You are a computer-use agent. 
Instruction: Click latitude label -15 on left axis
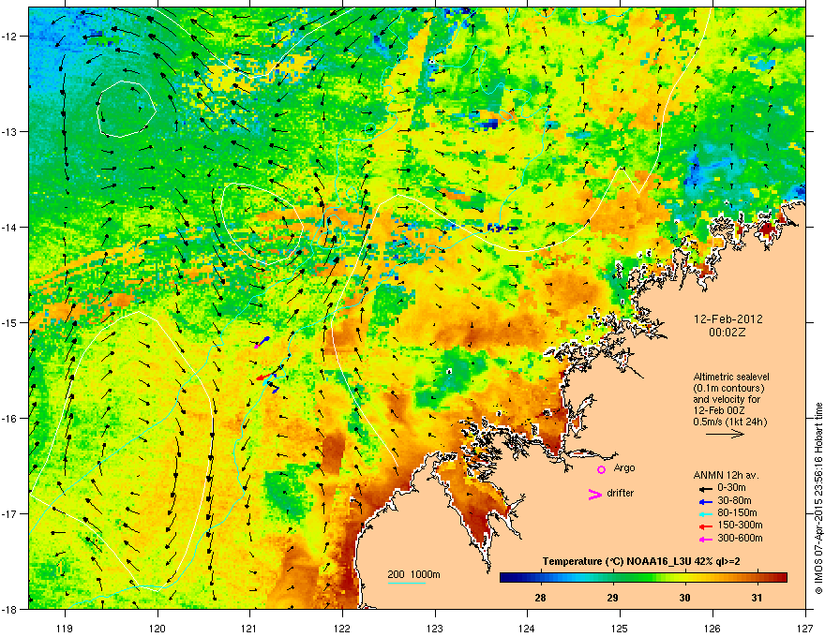pyautogui.click(x=10, y=322)
